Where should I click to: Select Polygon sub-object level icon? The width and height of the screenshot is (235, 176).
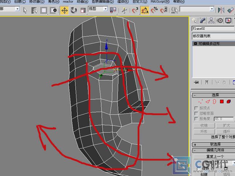[222, 102]
